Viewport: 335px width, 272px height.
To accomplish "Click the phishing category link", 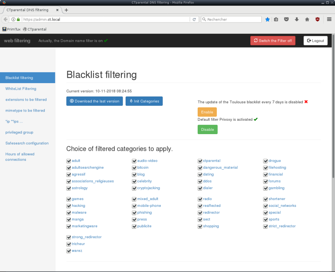I will 144,213.
